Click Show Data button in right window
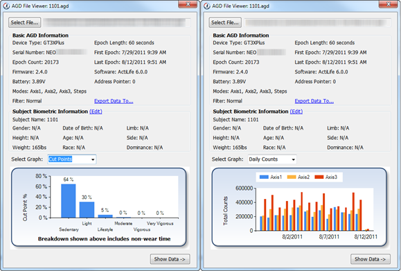 tap(371, 259)
